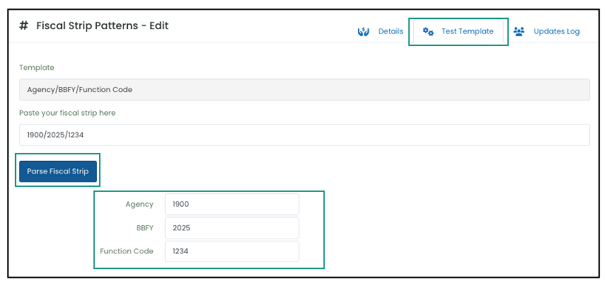Viewport: 605px width, 284px height.
Task: Click the hash icon beside the page title
Action: (23, 26)
